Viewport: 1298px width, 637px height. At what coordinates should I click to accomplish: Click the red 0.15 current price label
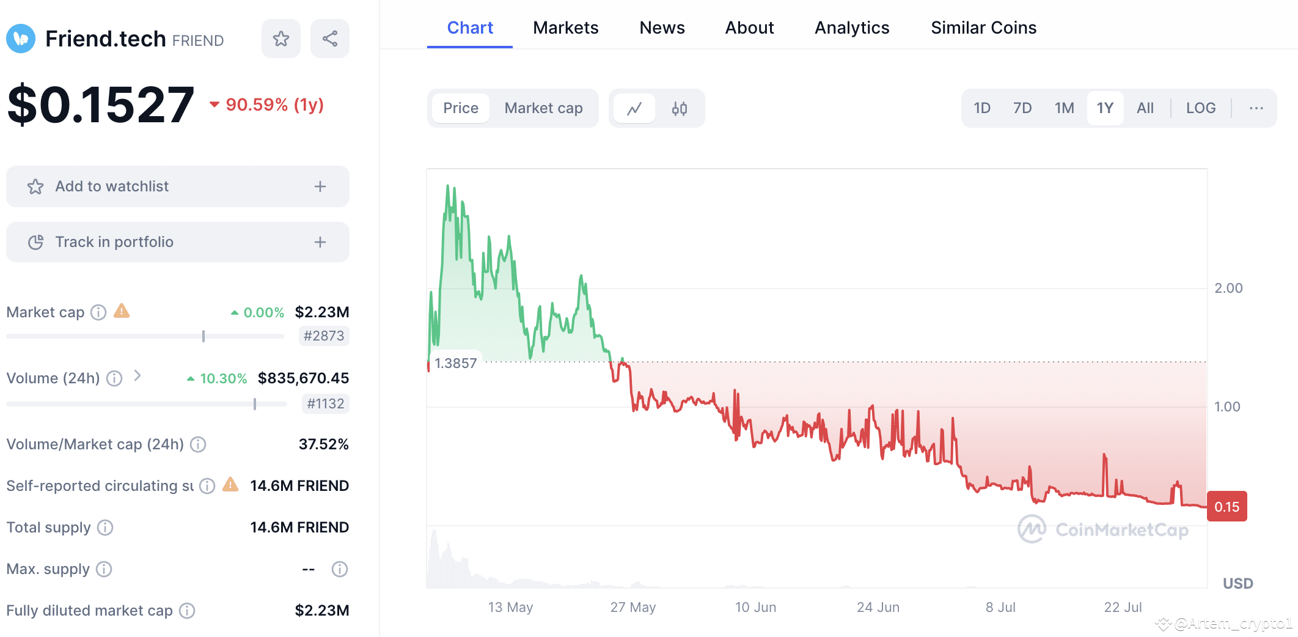coord(1226,507)
